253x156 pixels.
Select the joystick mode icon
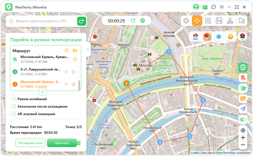click(x=230, y=21)
